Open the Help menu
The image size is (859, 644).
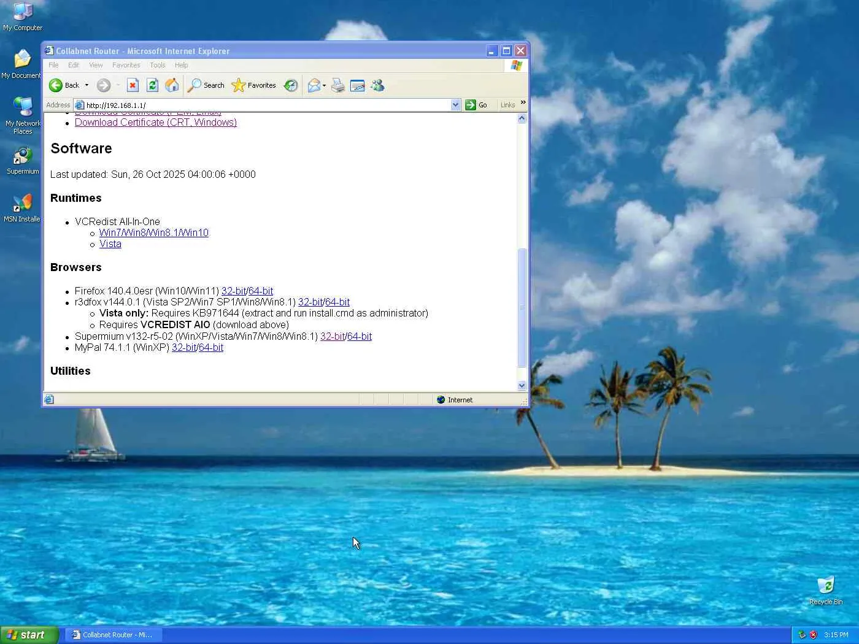click(x=181, y=65)
